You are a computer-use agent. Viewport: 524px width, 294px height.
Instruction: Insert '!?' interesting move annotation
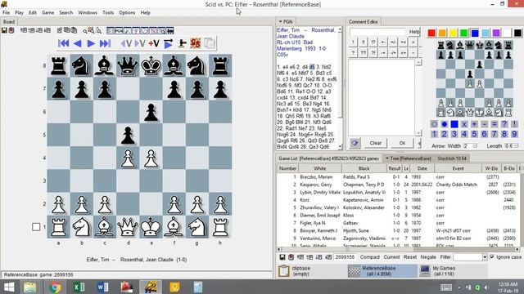(x=373, y=42)
